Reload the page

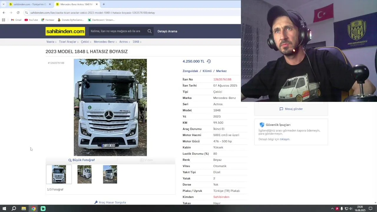pyautogui.click(x=18, y=13)
